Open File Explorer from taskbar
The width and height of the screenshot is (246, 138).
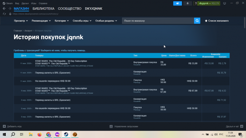(x=31, y=134)
